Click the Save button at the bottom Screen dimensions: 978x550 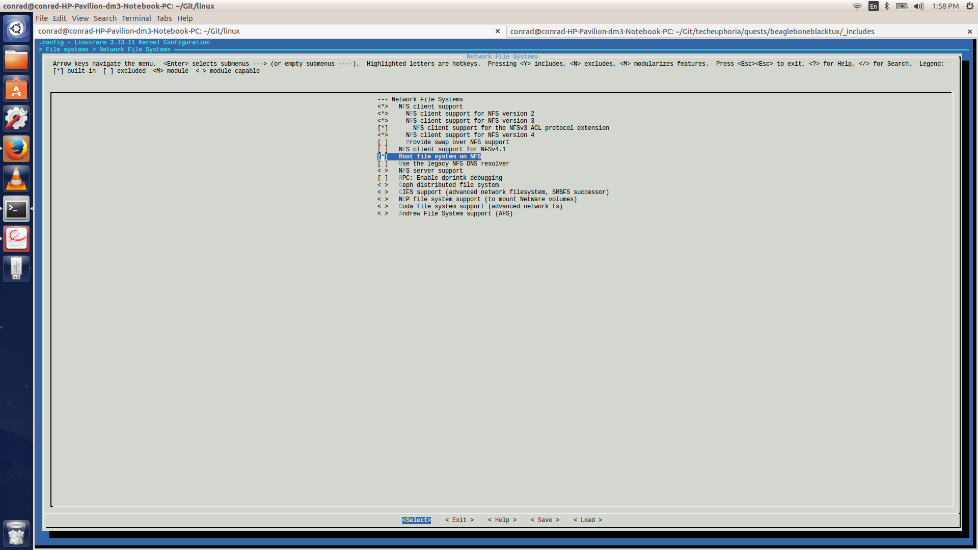pyautogui.click(x=545, y=520)
